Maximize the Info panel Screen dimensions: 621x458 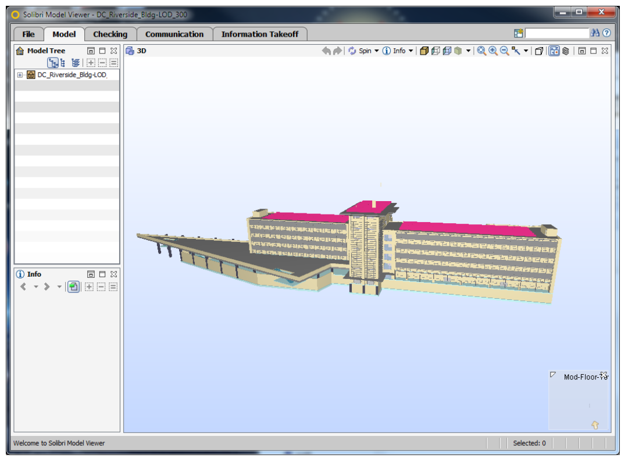(102, 274)
